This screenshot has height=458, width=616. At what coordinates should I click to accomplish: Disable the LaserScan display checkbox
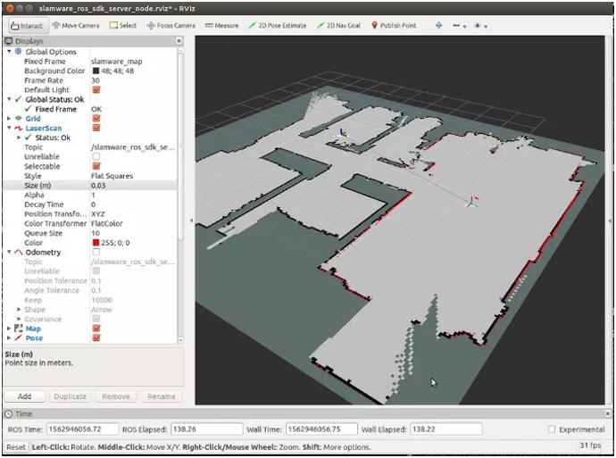pyautogui.click(x=96, y=129)
